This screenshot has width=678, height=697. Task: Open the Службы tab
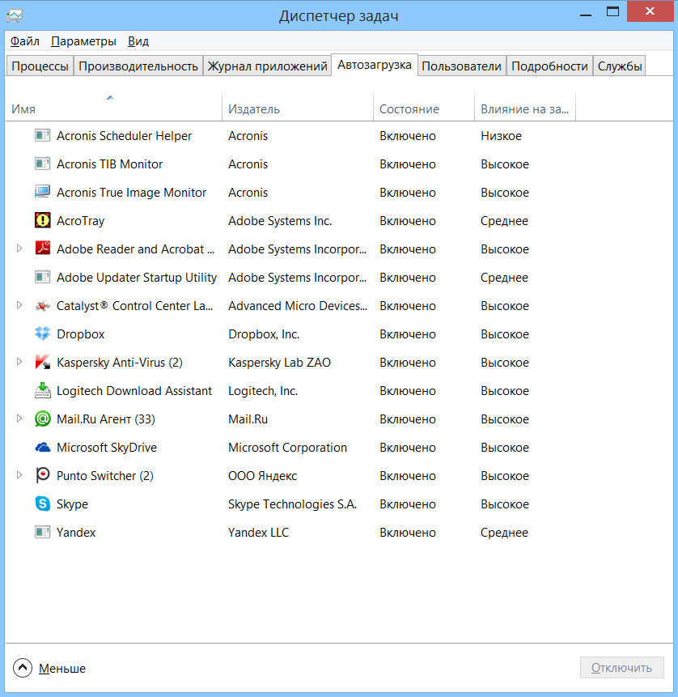click(620, 66)
